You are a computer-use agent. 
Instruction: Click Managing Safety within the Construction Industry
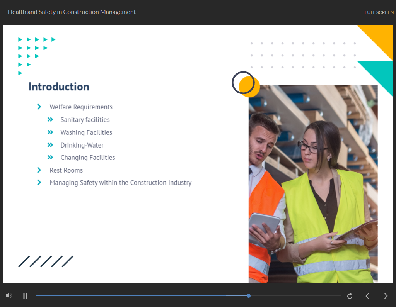tap(121, 183)
